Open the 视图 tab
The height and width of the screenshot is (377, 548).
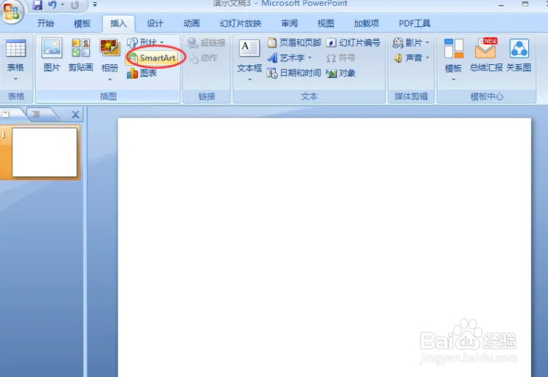click(325, 23)
